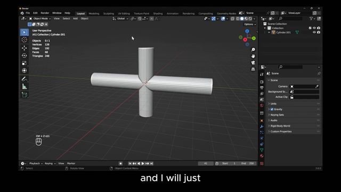Switch to Material Preview shading
This screenshot has height=192, width=341.
tap(246, 19)
